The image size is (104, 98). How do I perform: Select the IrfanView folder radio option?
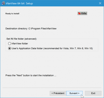click(18, 44)
